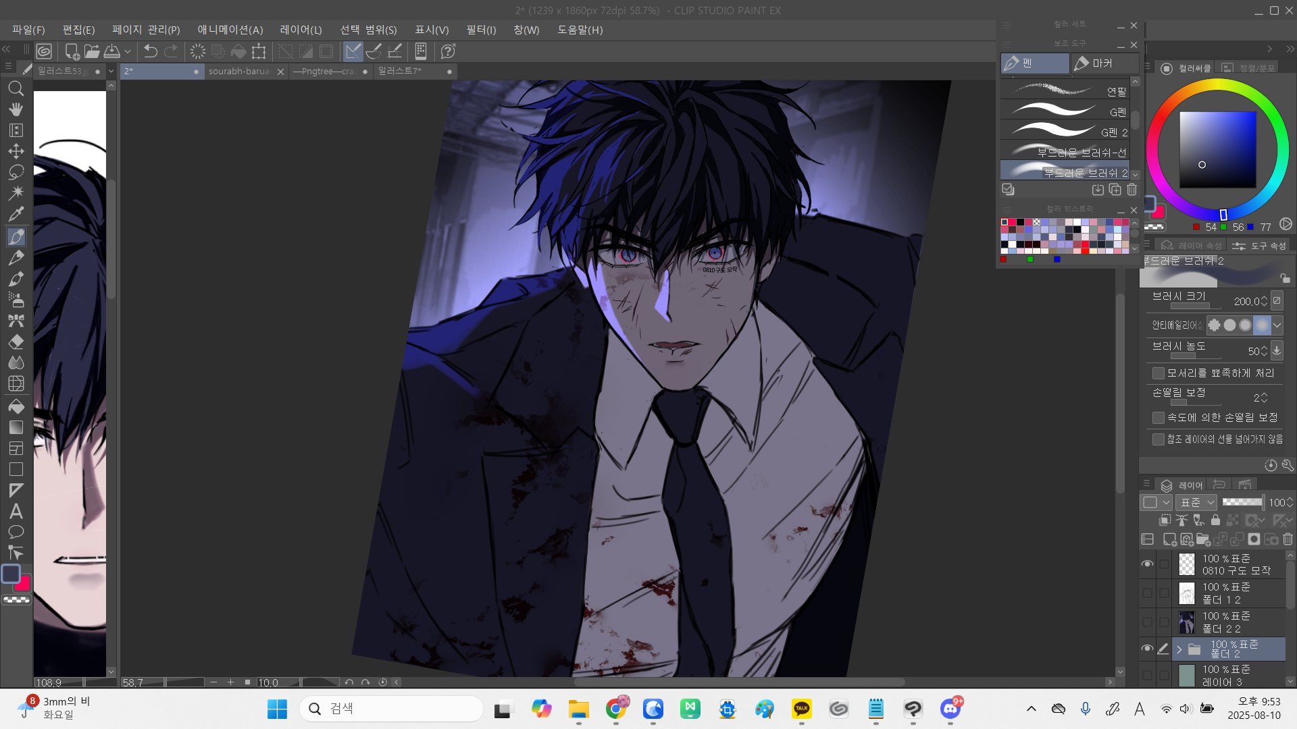This screenshot has height=729, width=1297.
Task: Switch to the sourabh-barua canvas tab
Action: pyautogui.click(x=239, y=71)
